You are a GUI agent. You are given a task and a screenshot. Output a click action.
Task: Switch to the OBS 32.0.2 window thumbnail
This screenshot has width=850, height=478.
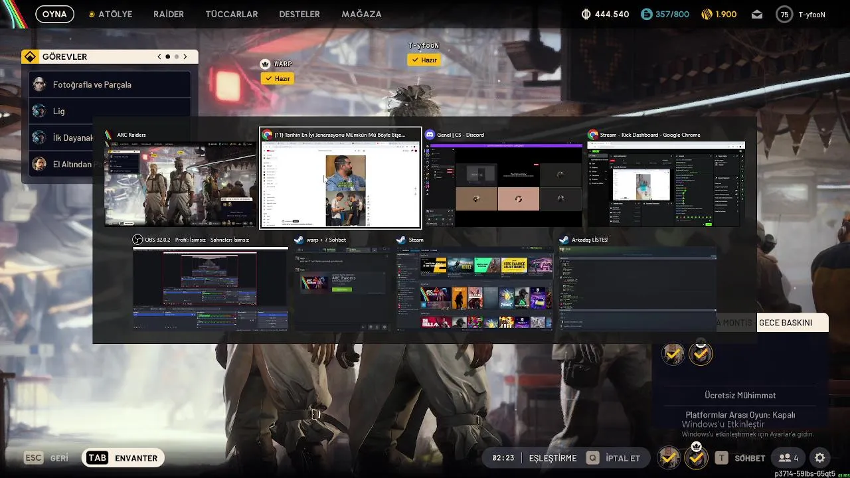[x=211, y=289]
